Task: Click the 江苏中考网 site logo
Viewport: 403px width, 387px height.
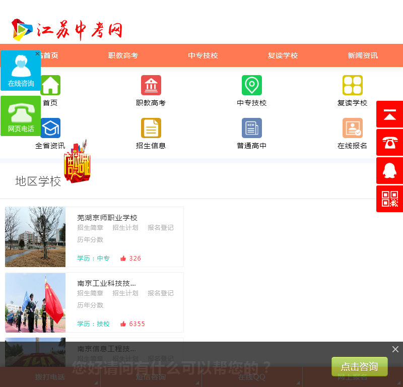Action: 67,30
